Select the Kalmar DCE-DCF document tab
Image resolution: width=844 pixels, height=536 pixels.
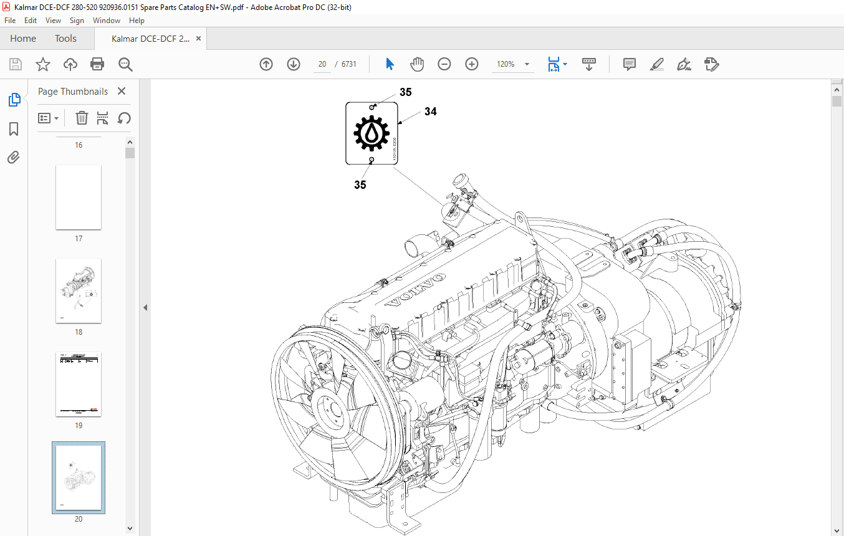pyautogui.click(x=150, y=39)
